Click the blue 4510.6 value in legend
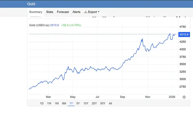This screenshot has height=113, width=193. tap(54, 25)
